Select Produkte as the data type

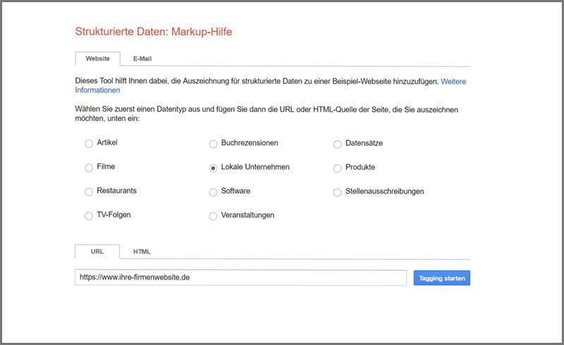[x=338, y=168]
